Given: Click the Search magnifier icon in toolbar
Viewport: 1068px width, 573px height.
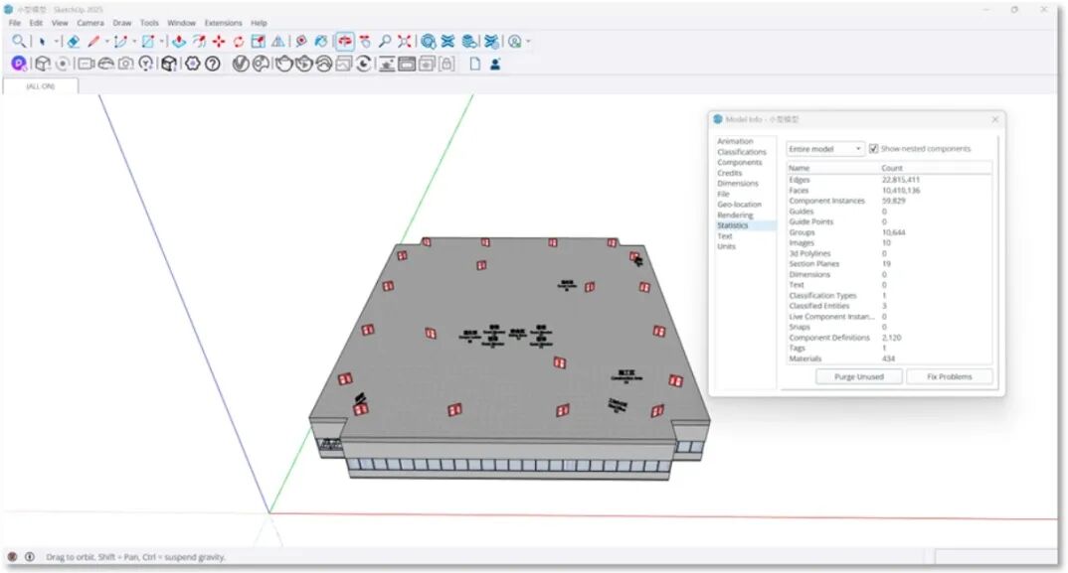Looking at the screenshot, I should pyautogui.click(x=19, y=42).
